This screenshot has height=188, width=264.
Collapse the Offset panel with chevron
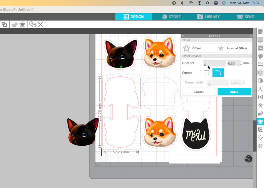click(183, 36)
